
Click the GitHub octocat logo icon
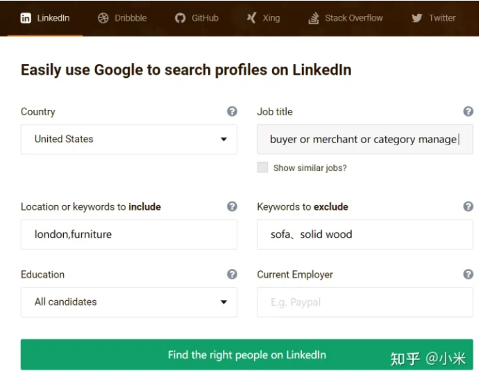180,18
